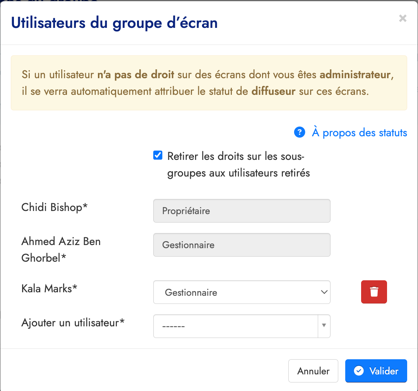The height and width of the screenshot is (391, 418).
Task: Click the blue question mark help icon
Action: [300, 133]
